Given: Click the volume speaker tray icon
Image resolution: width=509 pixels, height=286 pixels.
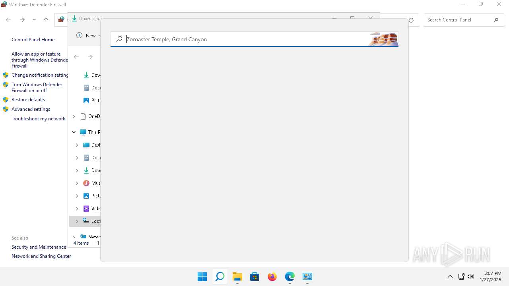Looking at the screenshot, I should (x=471, y=276).
